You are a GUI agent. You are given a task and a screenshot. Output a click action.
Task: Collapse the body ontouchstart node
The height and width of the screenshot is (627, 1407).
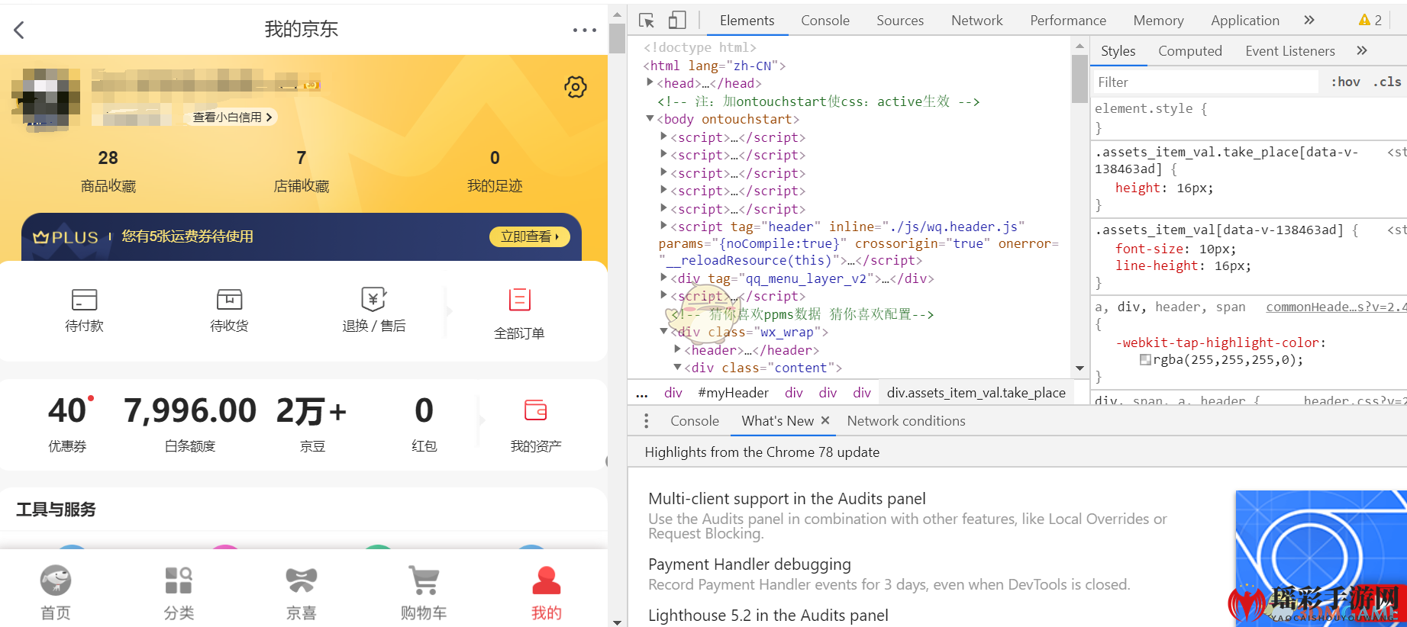click(650, 118)
